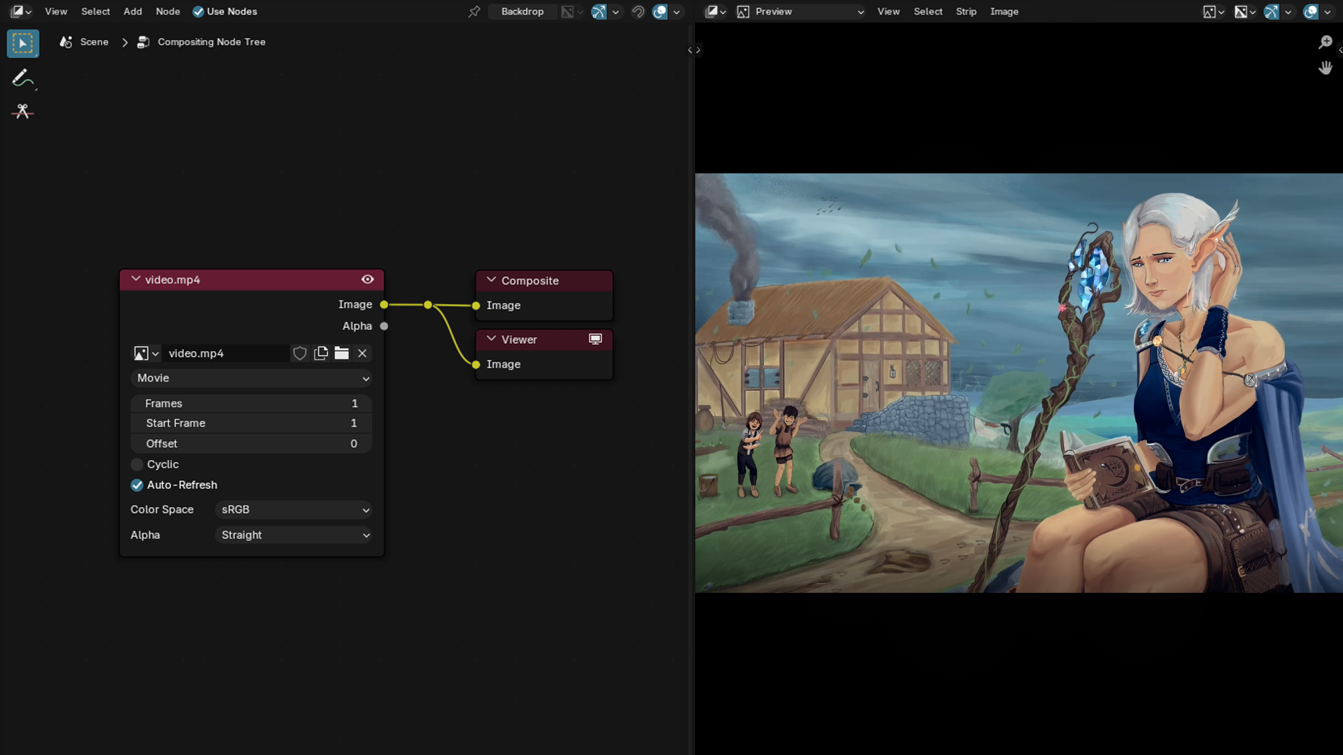
Task: Open image file via folder icon
Action: point(341,354)
